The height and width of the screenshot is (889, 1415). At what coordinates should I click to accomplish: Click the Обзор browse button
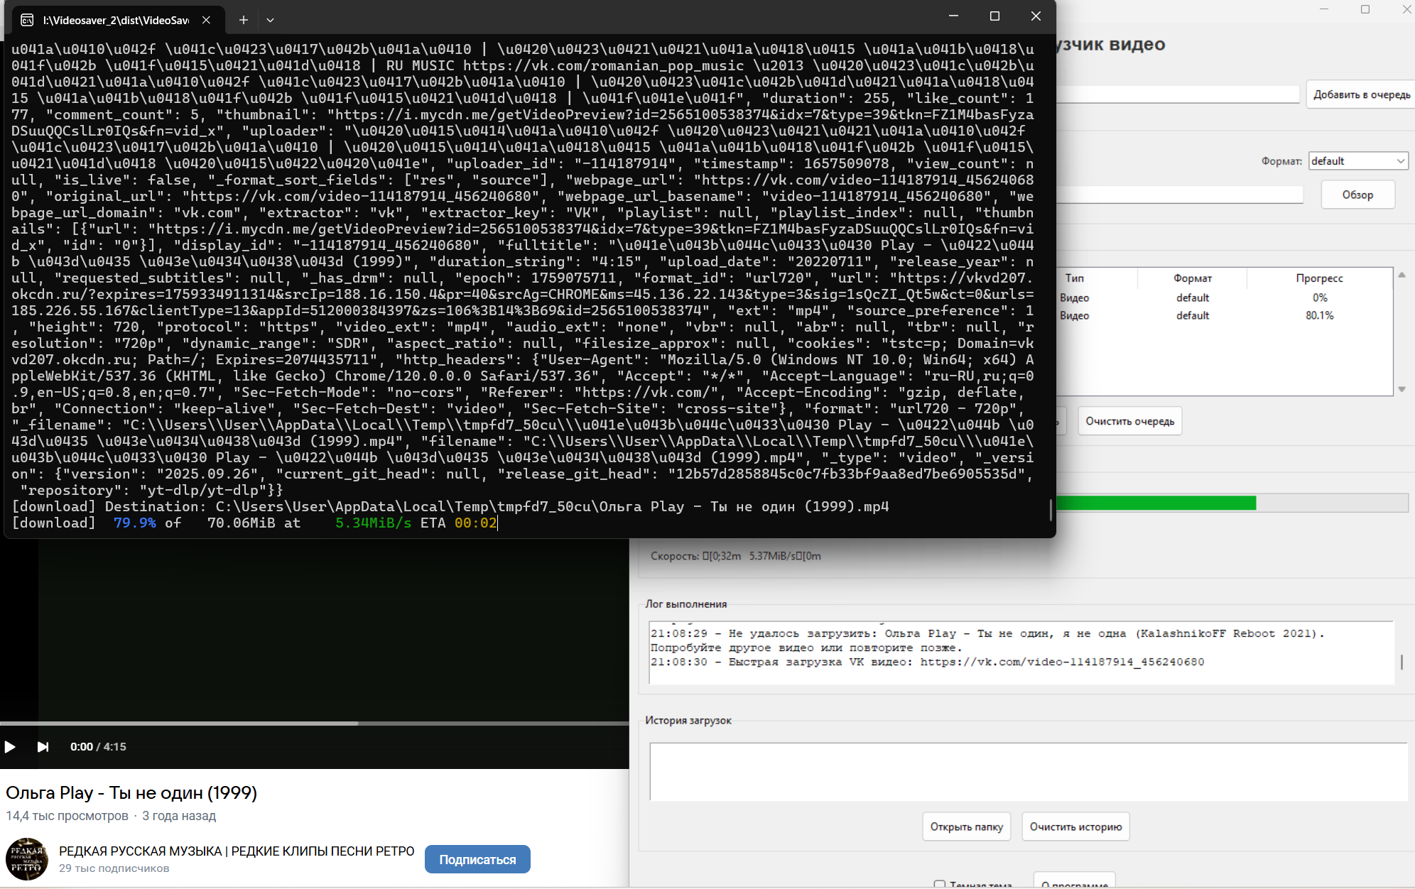[1357, 195]
